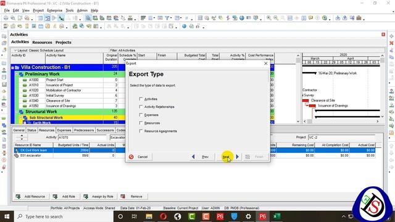Viewport: 395px width, 222px height.
Task: Click the Windows search box in the taskbar
Action: pyautogui.click(x=64, y=216)
